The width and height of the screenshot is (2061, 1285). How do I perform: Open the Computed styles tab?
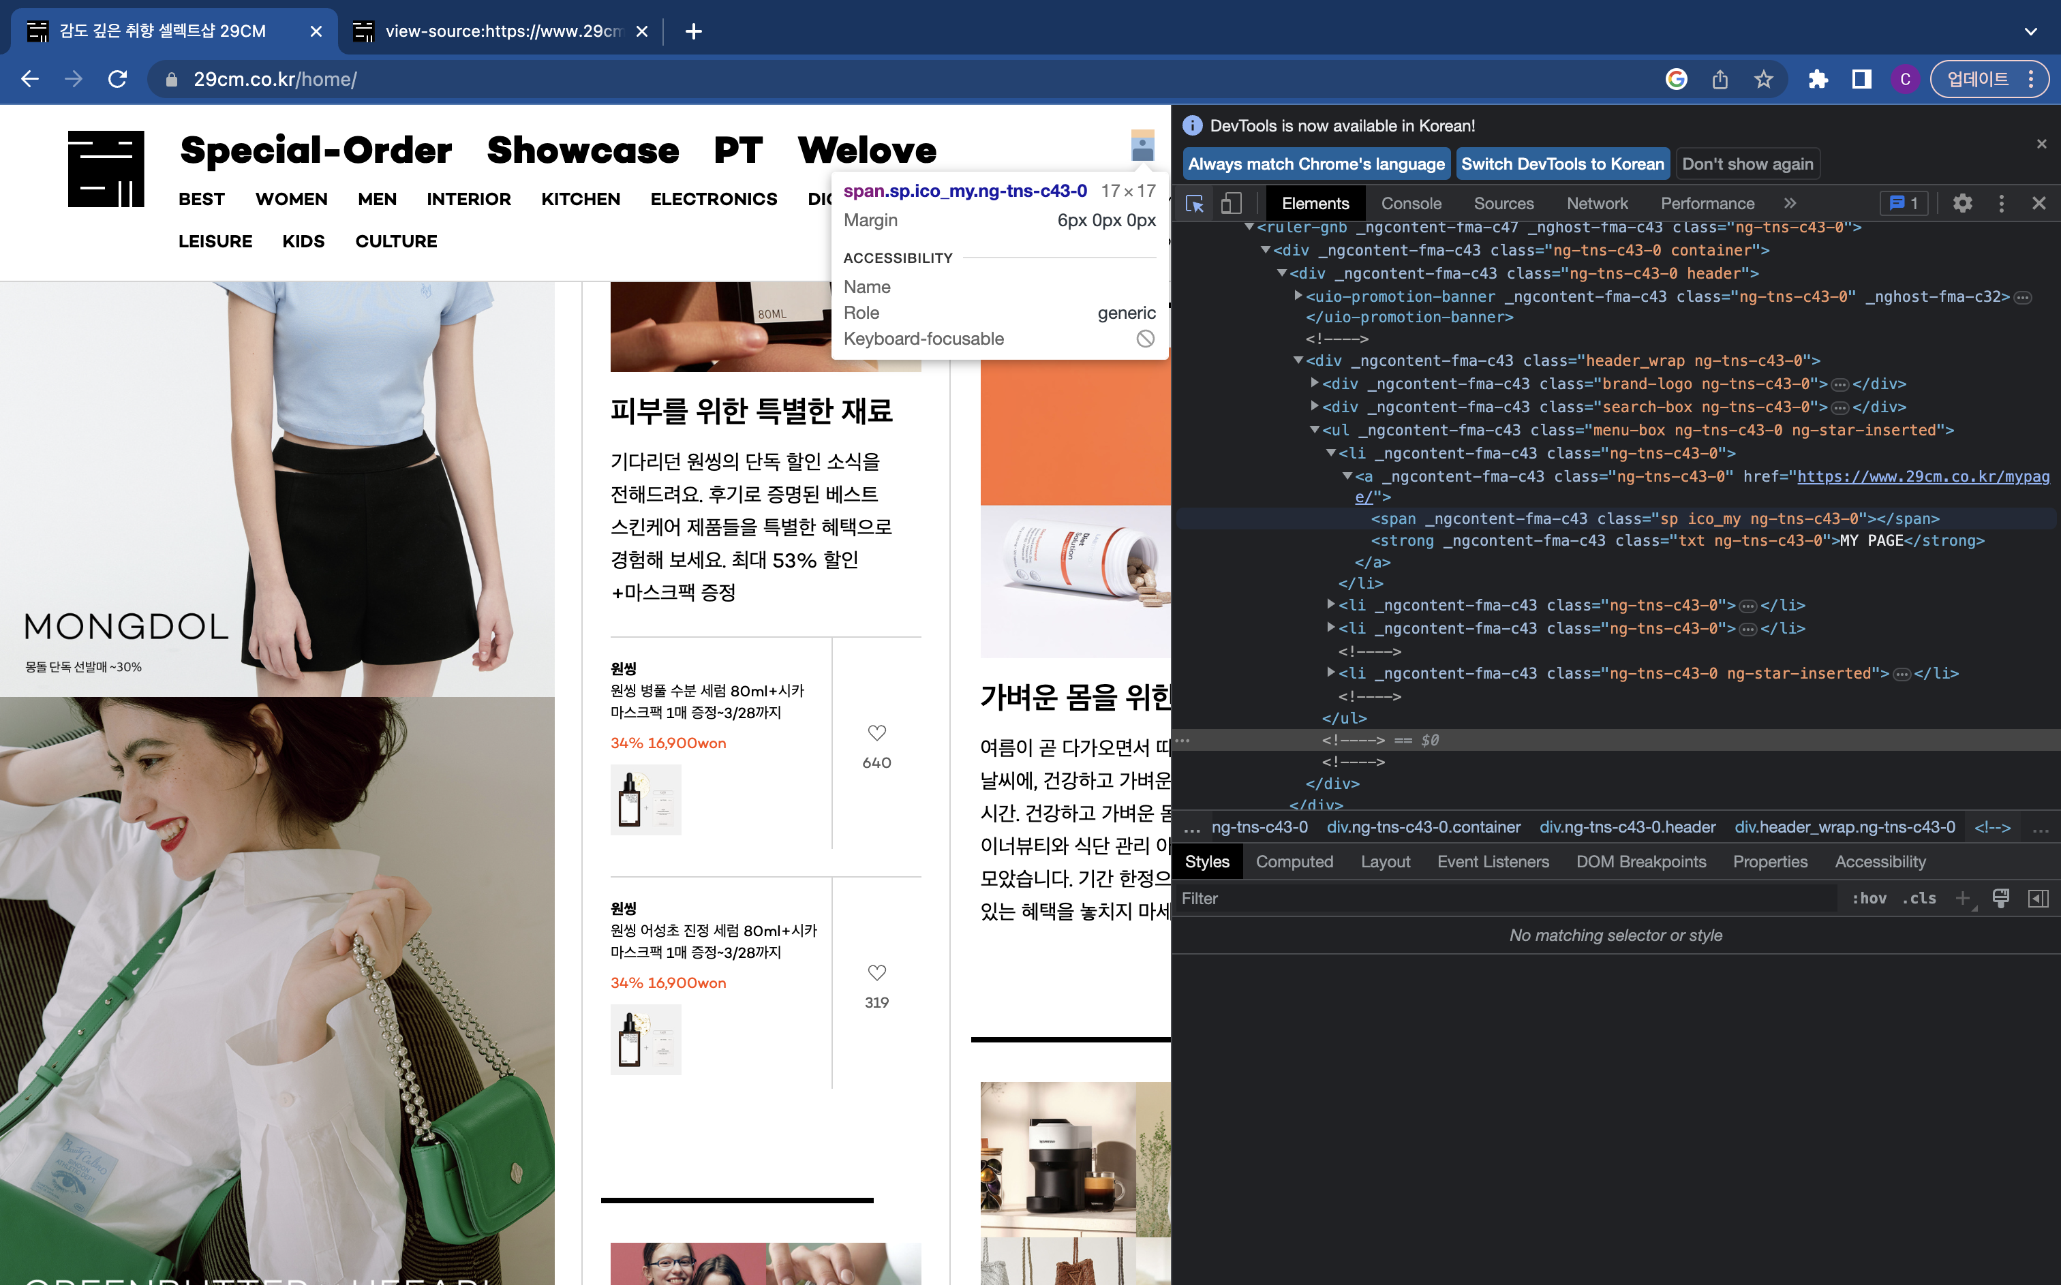pyautogui.click(x=1294, y=862)
